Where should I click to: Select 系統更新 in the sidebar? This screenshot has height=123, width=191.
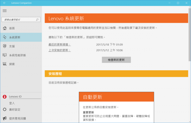point(21,37)
